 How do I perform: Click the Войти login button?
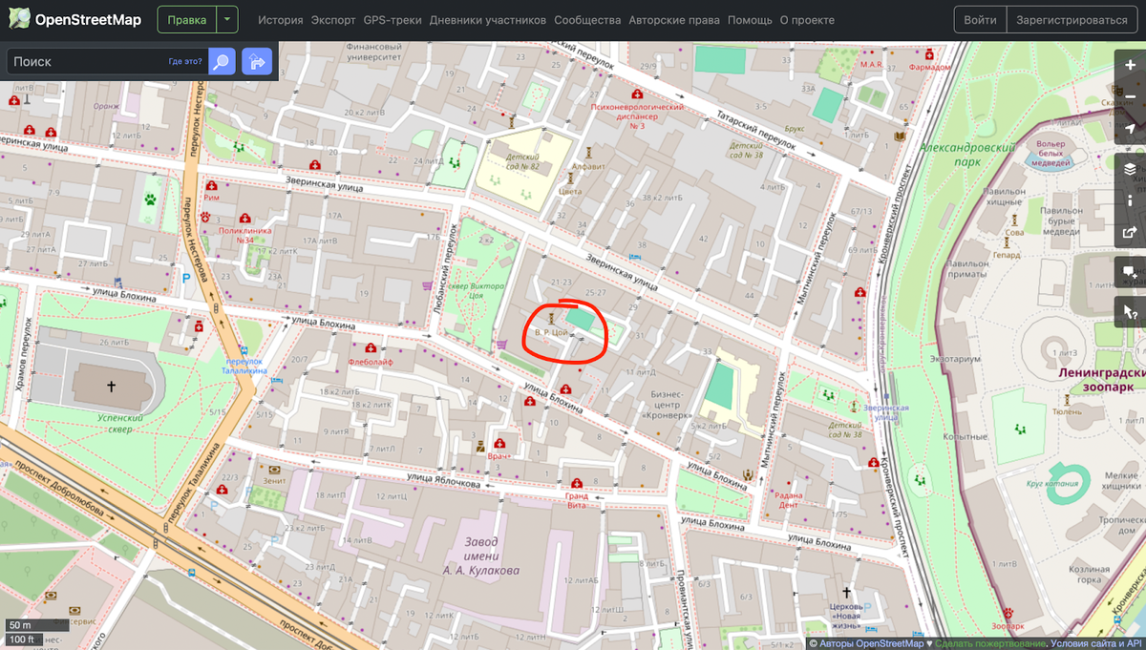click(981, 19)
